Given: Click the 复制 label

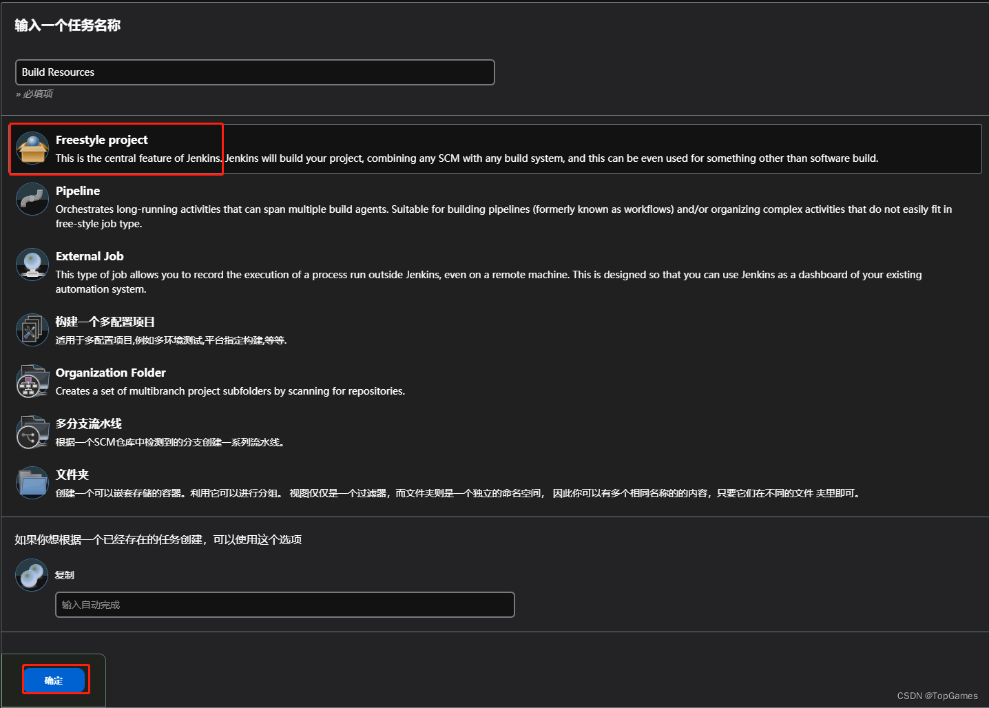Looking at the screenshot, I should (x=65, y=575).
